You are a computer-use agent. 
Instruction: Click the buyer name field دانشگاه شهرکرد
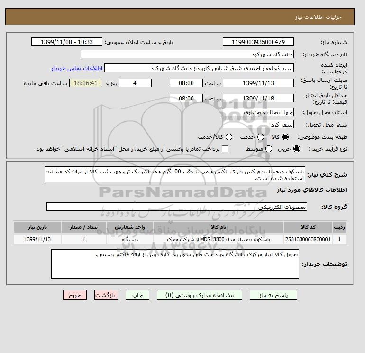click(187, 54)
